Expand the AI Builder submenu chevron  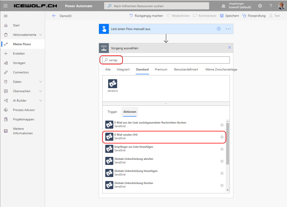(x=41, y=100)
